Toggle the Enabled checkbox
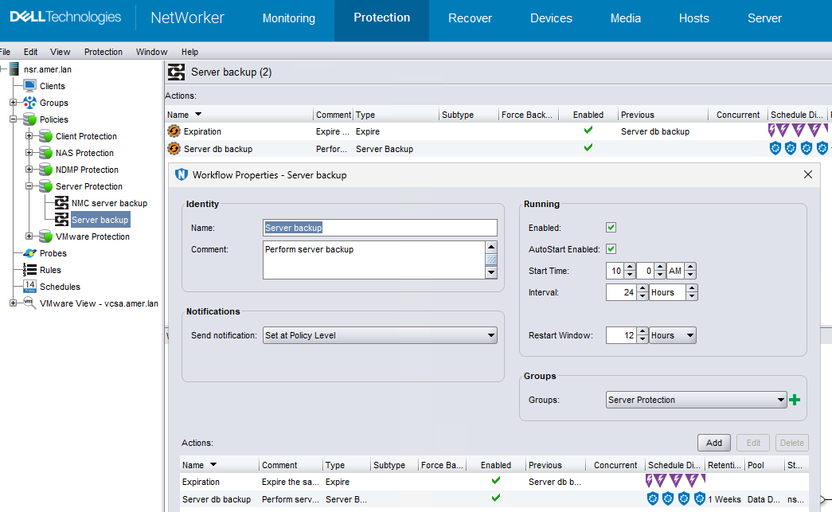Viewport: 832px width, 512px height. point(611,228)
